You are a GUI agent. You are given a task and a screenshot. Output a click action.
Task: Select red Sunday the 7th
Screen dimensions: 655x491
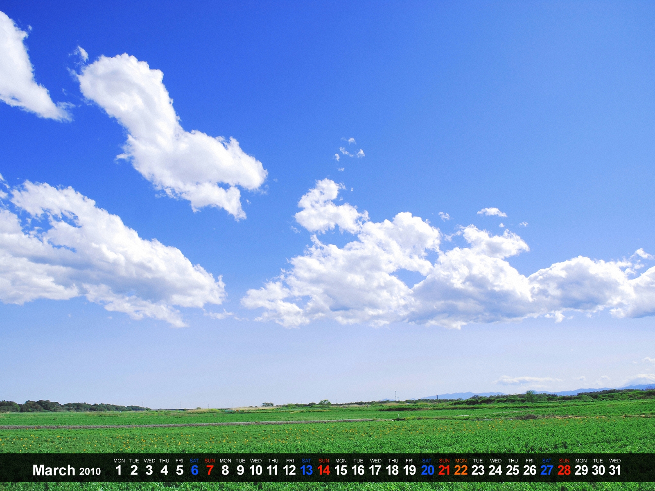click(x=210, y=470)
